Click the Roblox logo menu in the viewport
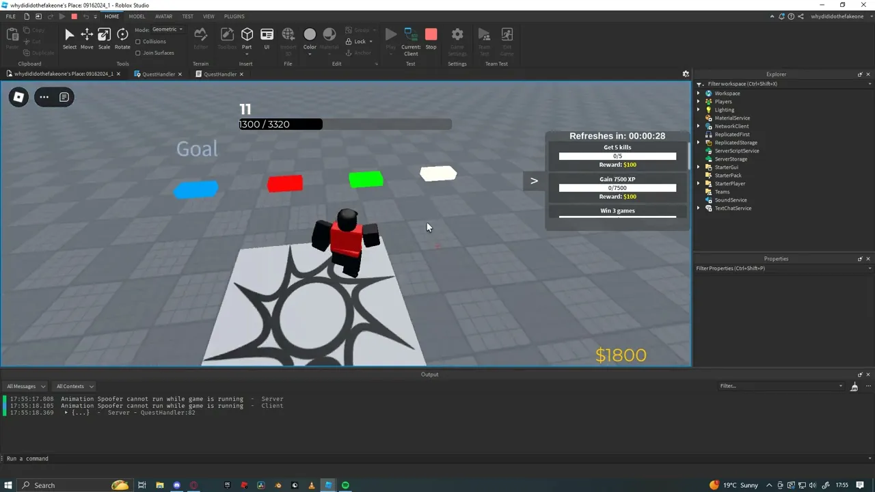The width and height of the screenshot is (875, 492). click(18, 97)
